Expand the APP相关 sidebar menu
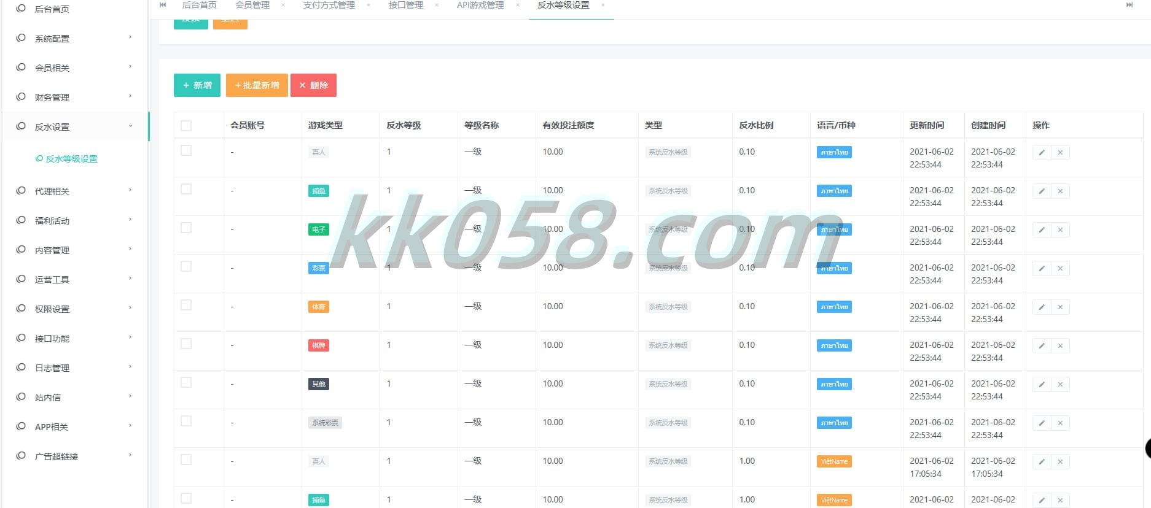The height and width of the screenshot is (508, 1151). click(x=74, y=426)
